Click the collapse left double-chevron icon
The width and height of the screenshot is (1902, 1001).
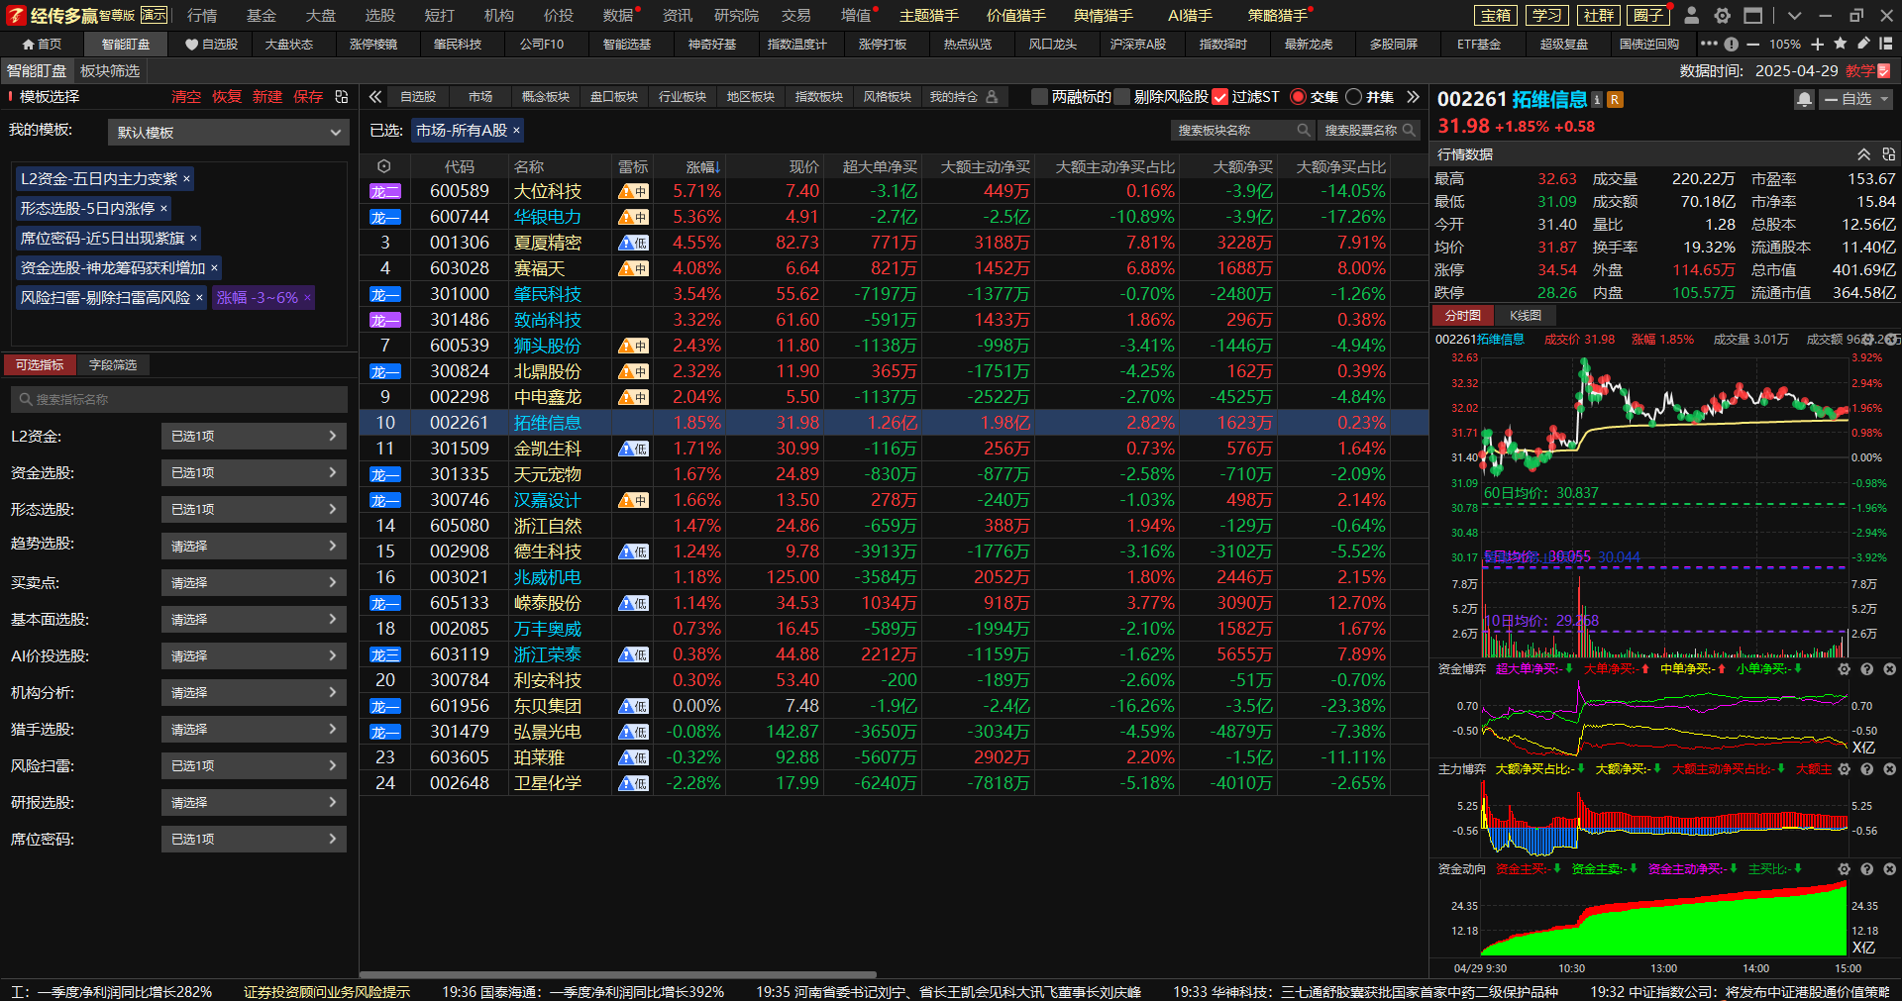[375, 97]
